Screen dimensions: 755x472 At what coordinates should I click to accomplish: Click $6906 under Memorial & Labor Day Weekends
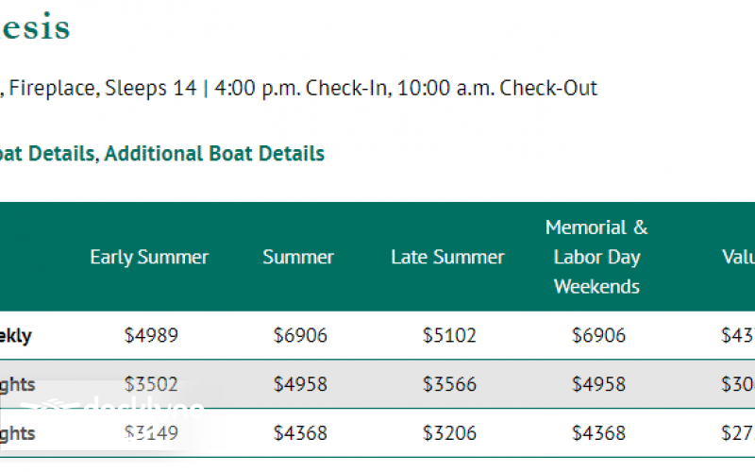click(x=598, y=335)
